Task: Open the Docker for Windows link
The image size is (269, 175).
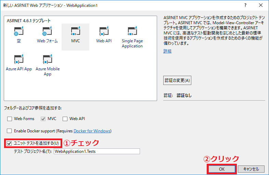Action: (92, 131)
